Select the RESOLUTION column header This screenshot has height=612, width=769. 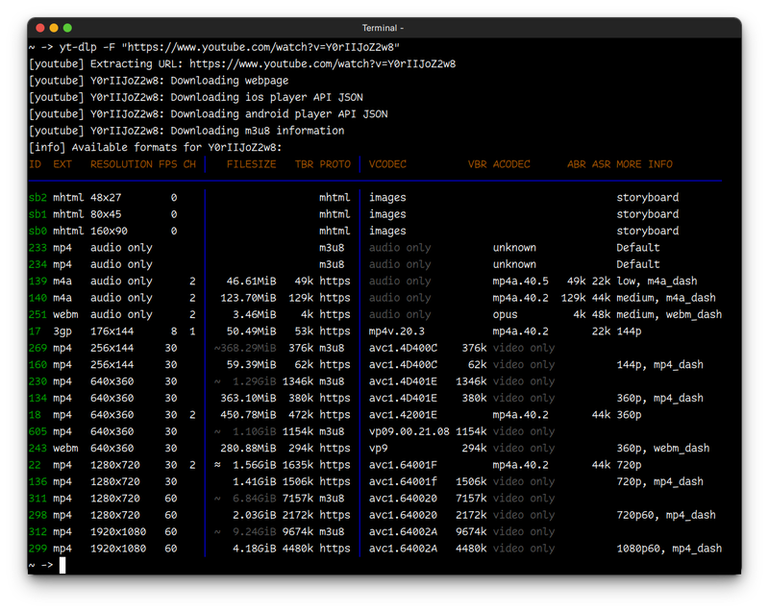121,164
